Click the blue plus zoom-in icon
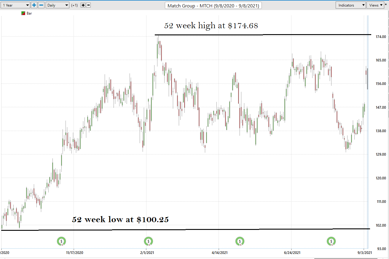389x259 pixels. [34, 5]
